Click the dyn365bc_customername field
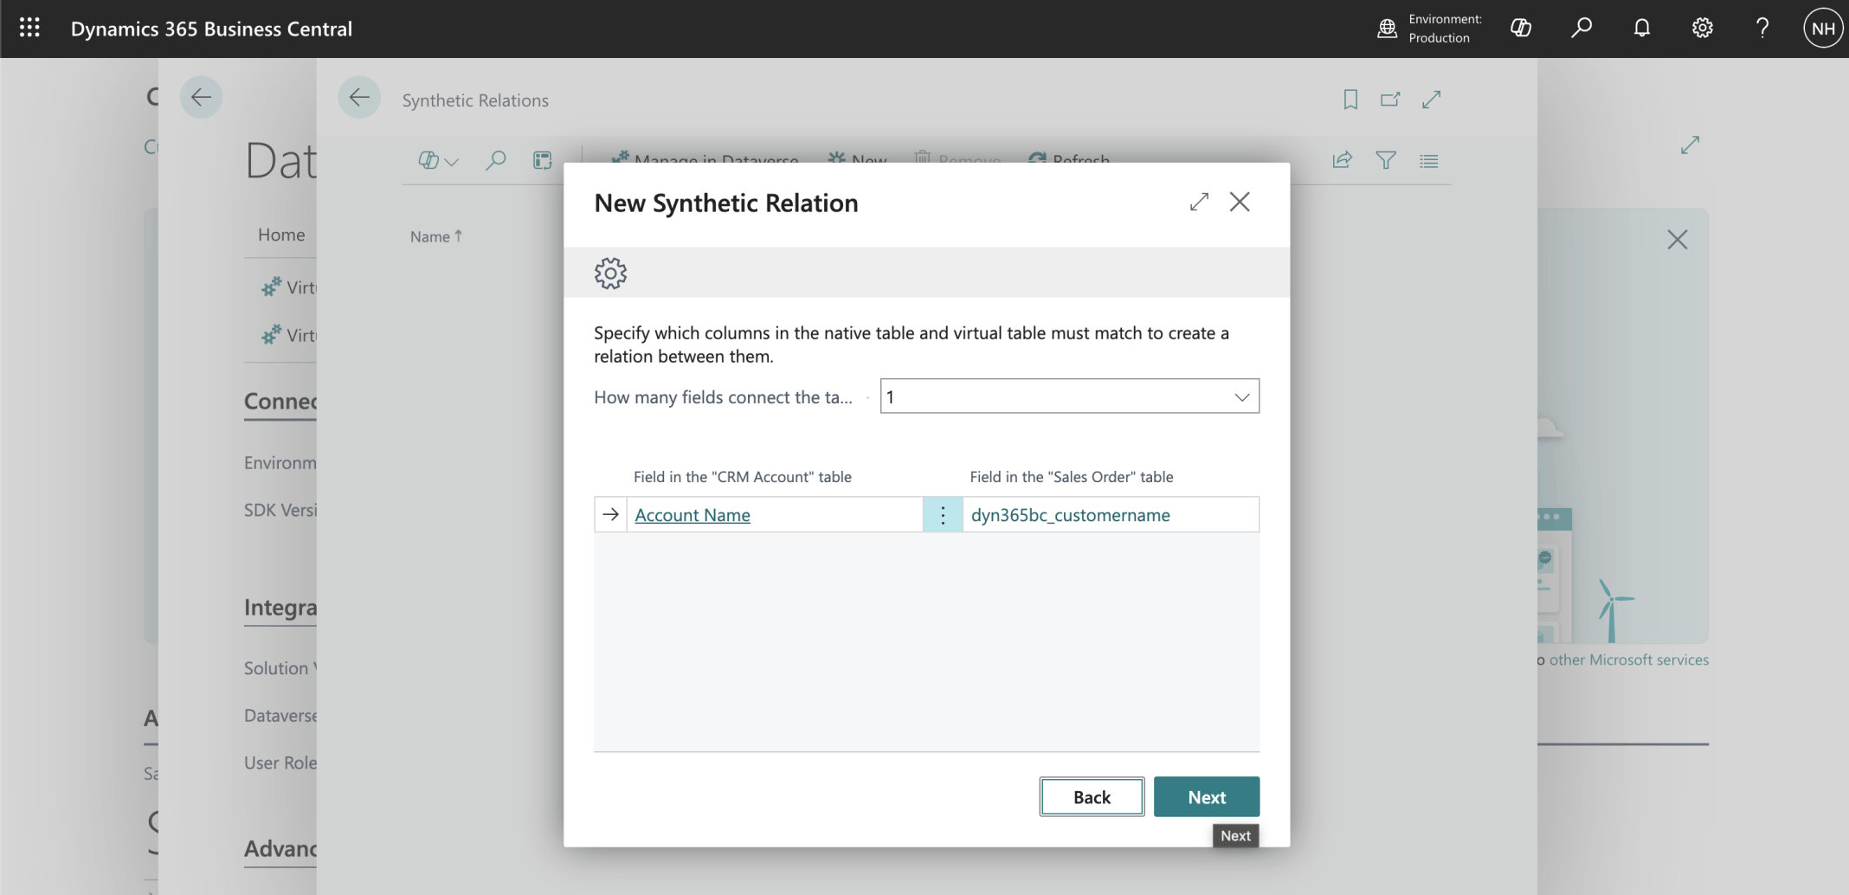Image resolution: width=1849 pixels, height=895 pixels. (1111, 515)
